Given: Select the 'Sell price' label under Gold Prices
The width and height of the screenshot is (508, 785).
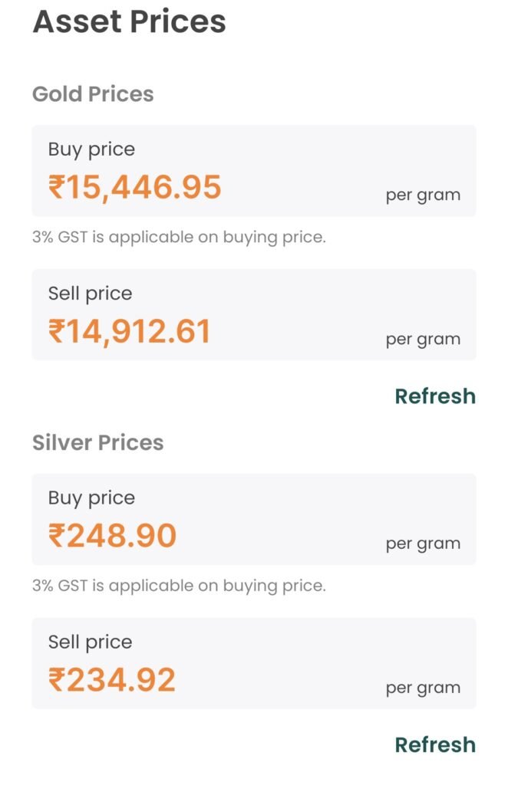Looking at the screenshot, I should click(x=90, y=294).
